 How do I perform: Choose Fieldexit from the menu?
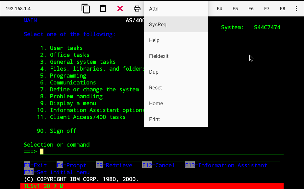coord(176,56)
